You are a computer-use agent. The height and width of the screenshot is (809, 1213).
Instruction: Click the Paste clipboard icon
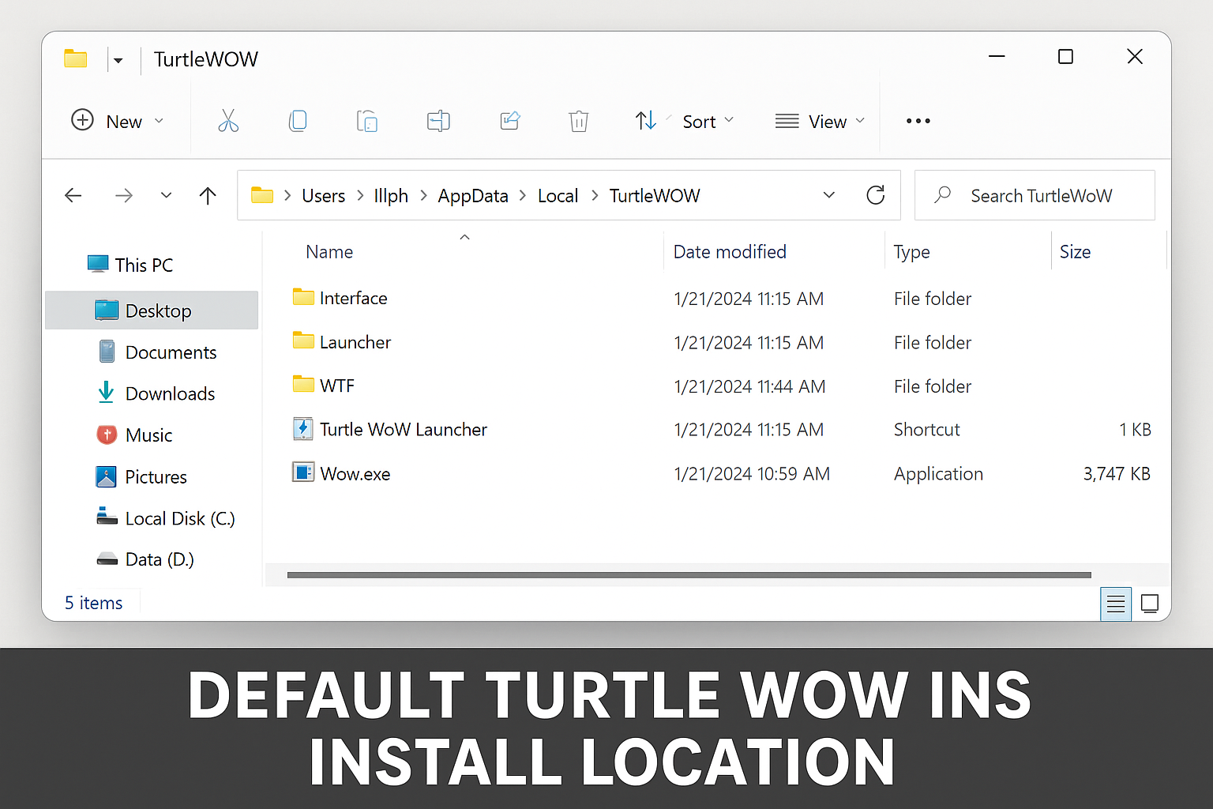[367, 121]
